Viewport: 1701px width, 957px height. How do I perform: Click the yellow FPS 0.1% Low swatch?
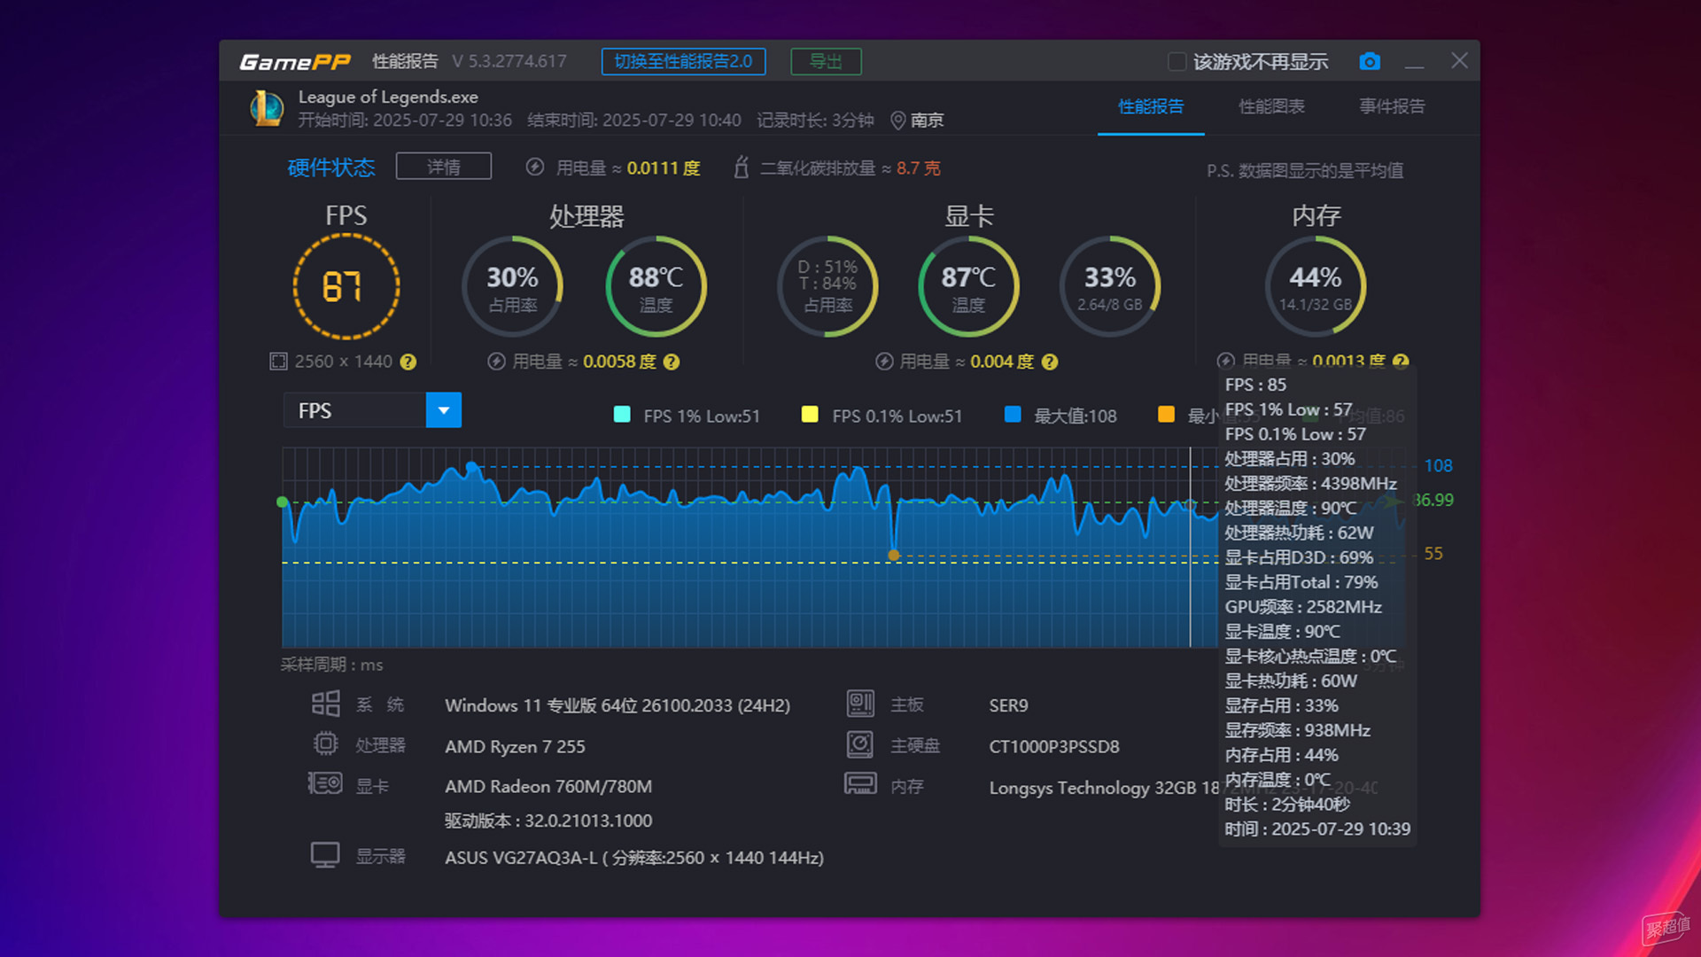click(x=809, y=415)
